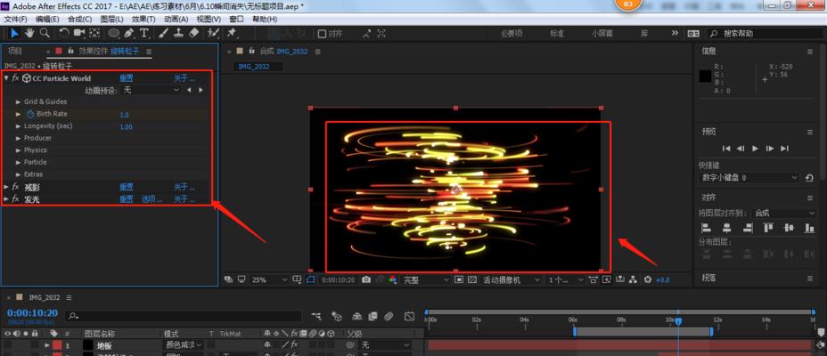The height and width of the screenshot is (356, 827).
Task: Toggle the 对齐 snapping checkbox
Action: (x=322, y=34)
